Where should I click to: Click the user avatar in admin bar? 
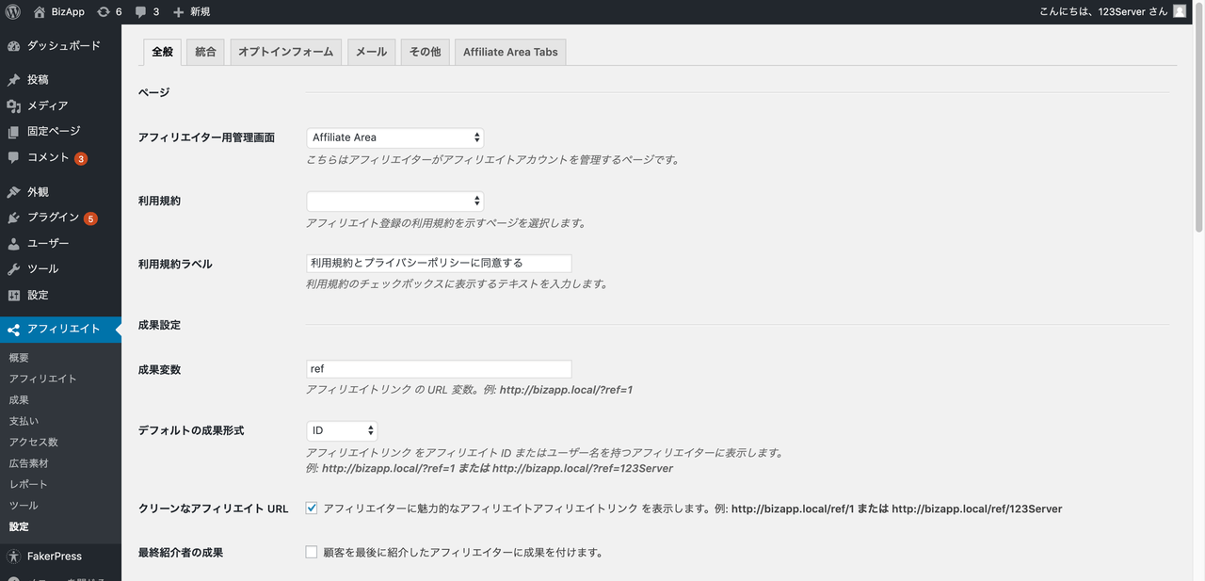pyautogui.click(x=1180, y=11)
